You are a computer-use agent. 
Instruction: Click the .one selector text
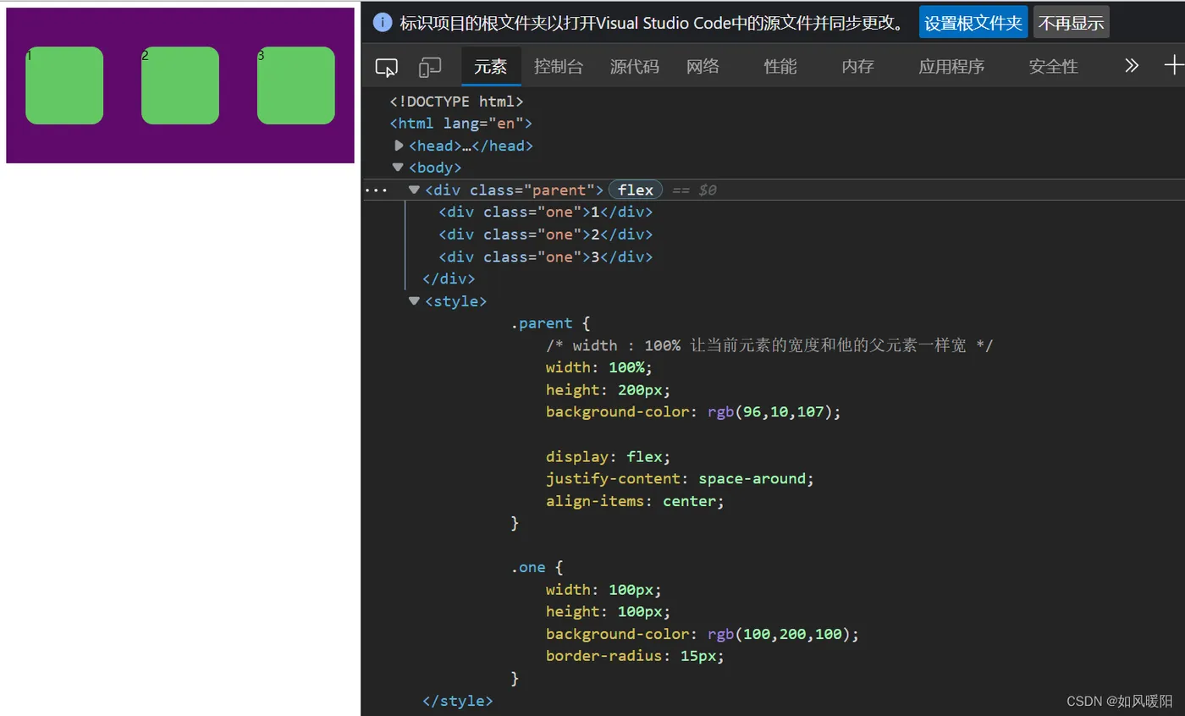pyautogui.click(x=528, y=567)
